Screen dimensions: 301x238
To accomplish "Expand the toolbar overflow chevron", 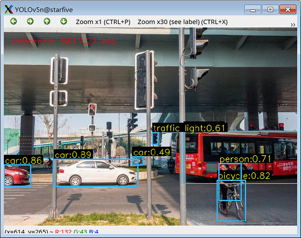I will [292, 24].
